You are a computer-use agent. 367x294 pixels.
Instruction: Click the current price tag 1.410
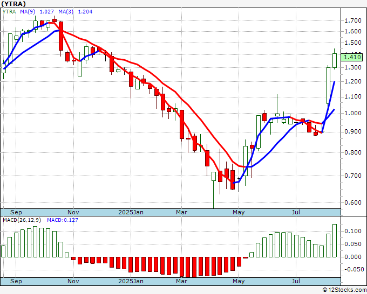pyautogui.click(x=352, y=57)
